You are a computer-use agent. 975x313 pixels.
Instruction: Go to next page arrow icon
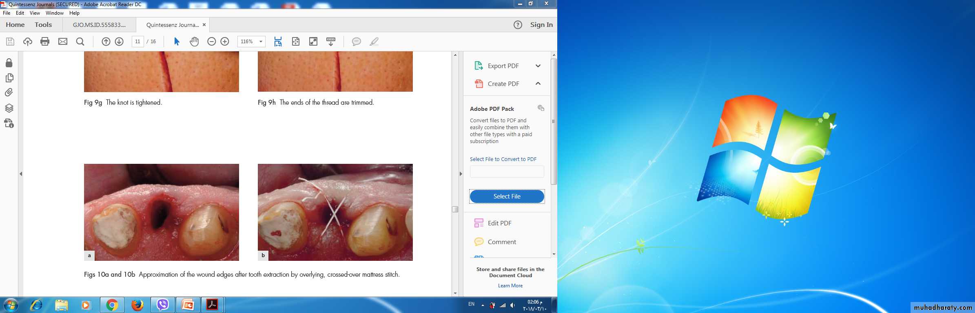click(x=119, y=42)
